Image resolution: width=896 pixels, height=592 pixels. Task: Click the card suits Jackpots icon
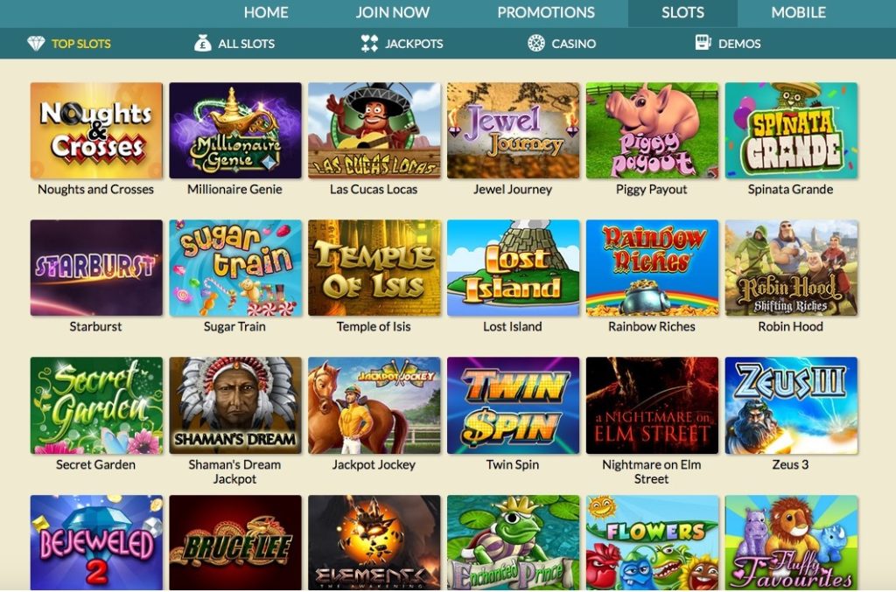[369, 44]
